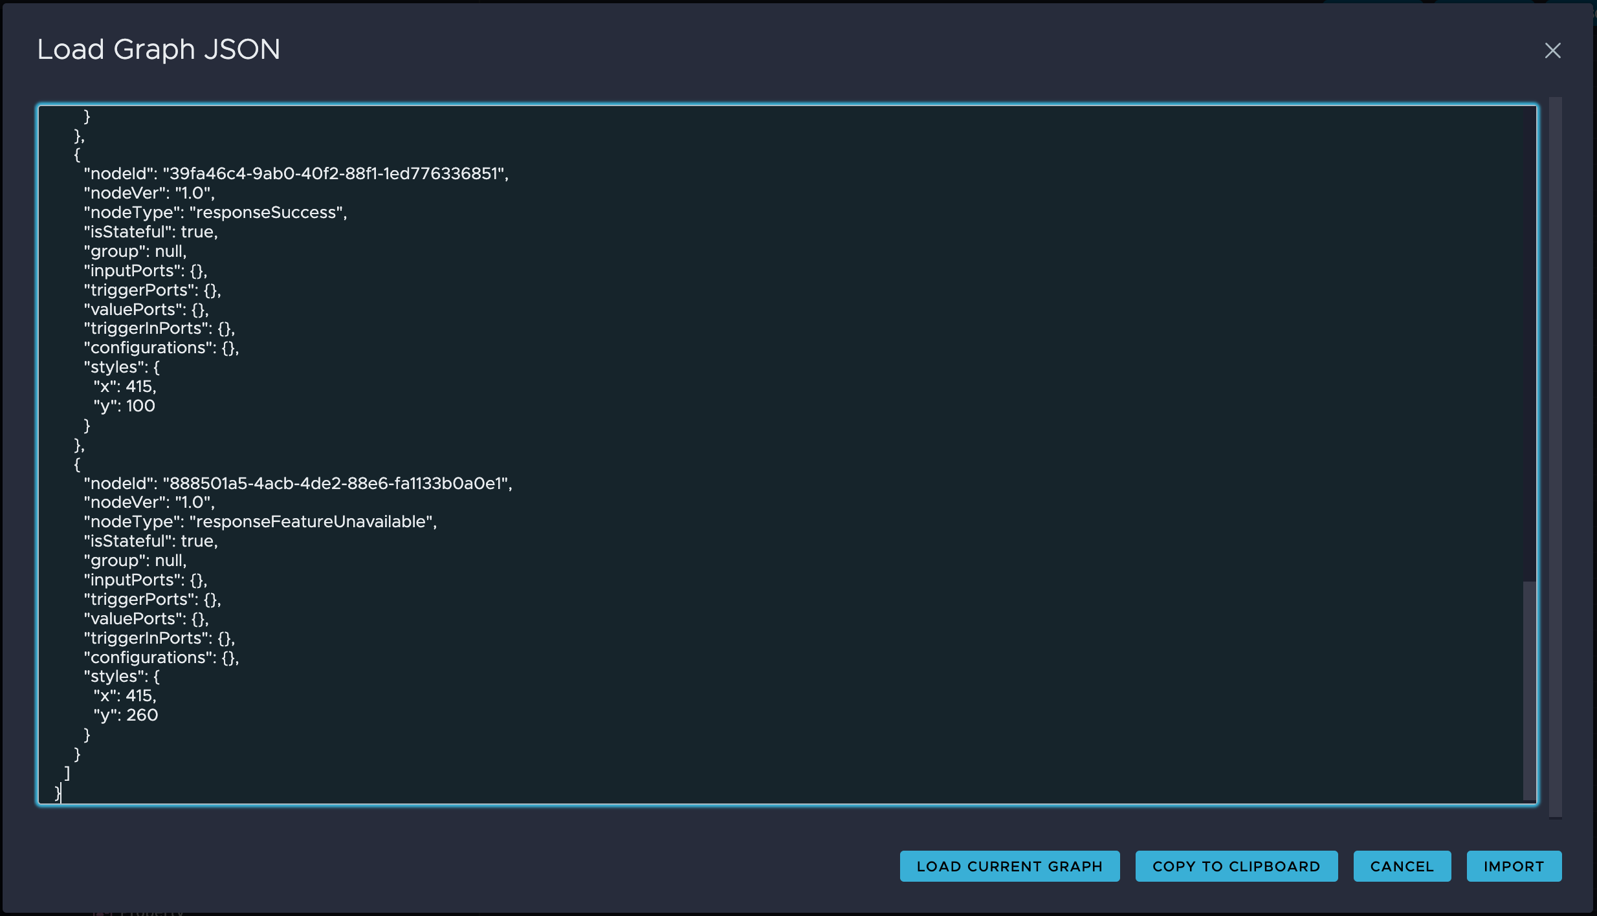
Task: Click the dialog's outer vertical scrollbar
Action: (x=1555, y=457)
